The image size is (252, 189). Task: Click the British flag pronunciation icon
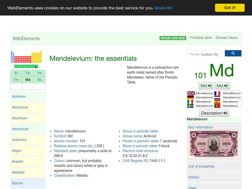(191, 93)
